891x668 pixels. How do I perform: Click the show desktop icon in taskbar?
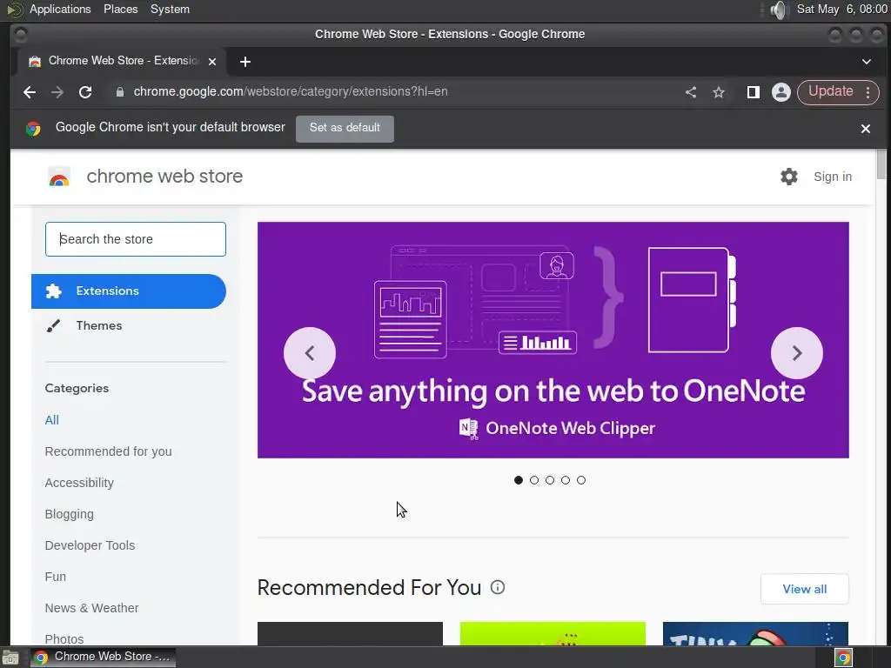10,658
